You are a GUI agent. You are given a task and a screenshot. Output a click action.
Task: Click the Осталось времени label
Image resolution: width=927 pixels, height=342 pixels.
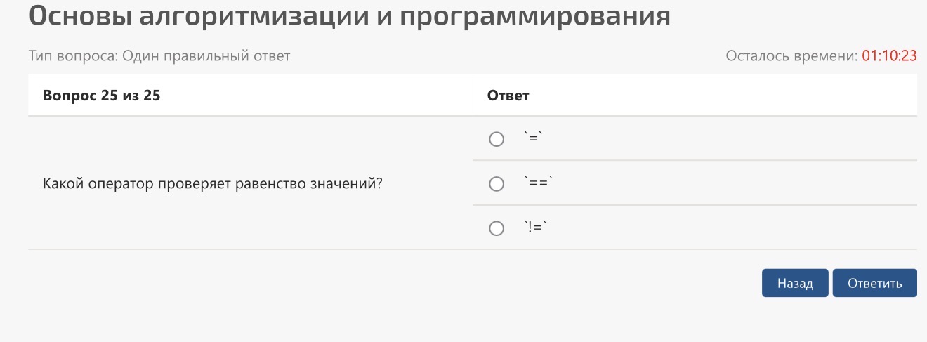tap(791, 56)
